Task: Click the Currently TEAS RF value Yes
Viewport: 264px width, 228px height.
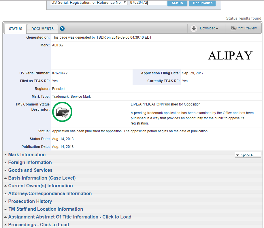Action: [x=185, y=81]
